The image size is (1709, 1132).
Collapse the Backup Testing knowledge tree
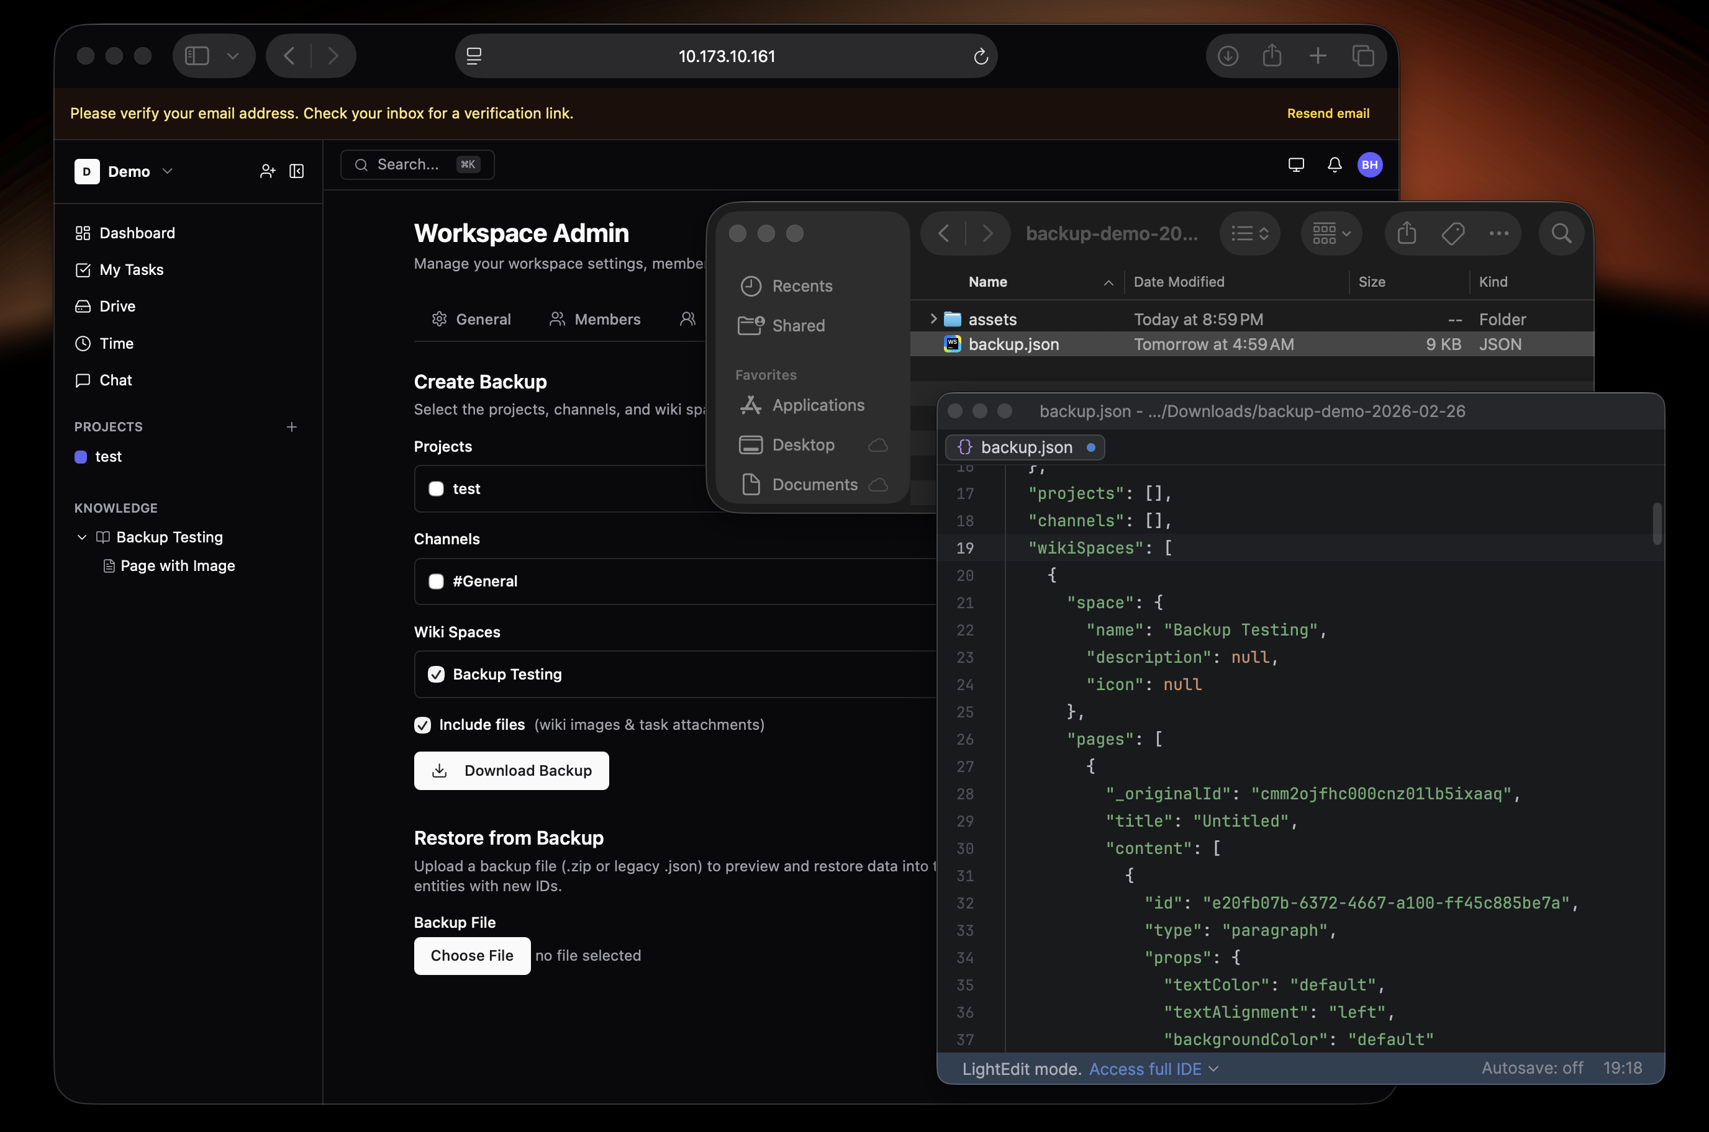click(81, 537)
